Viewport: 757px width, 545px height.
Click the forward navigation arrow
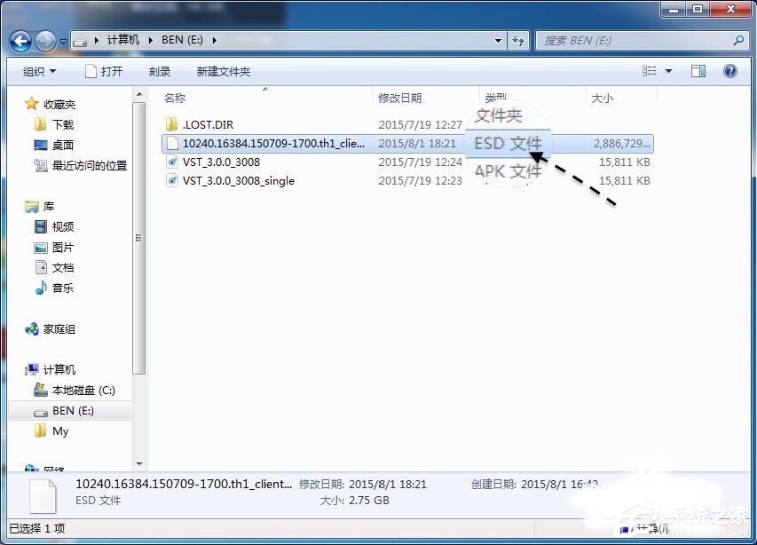pos(44,40)
